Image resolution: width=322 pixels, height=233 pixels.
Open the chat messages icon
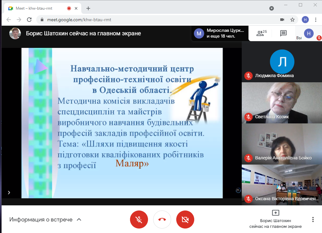[283, 33]
